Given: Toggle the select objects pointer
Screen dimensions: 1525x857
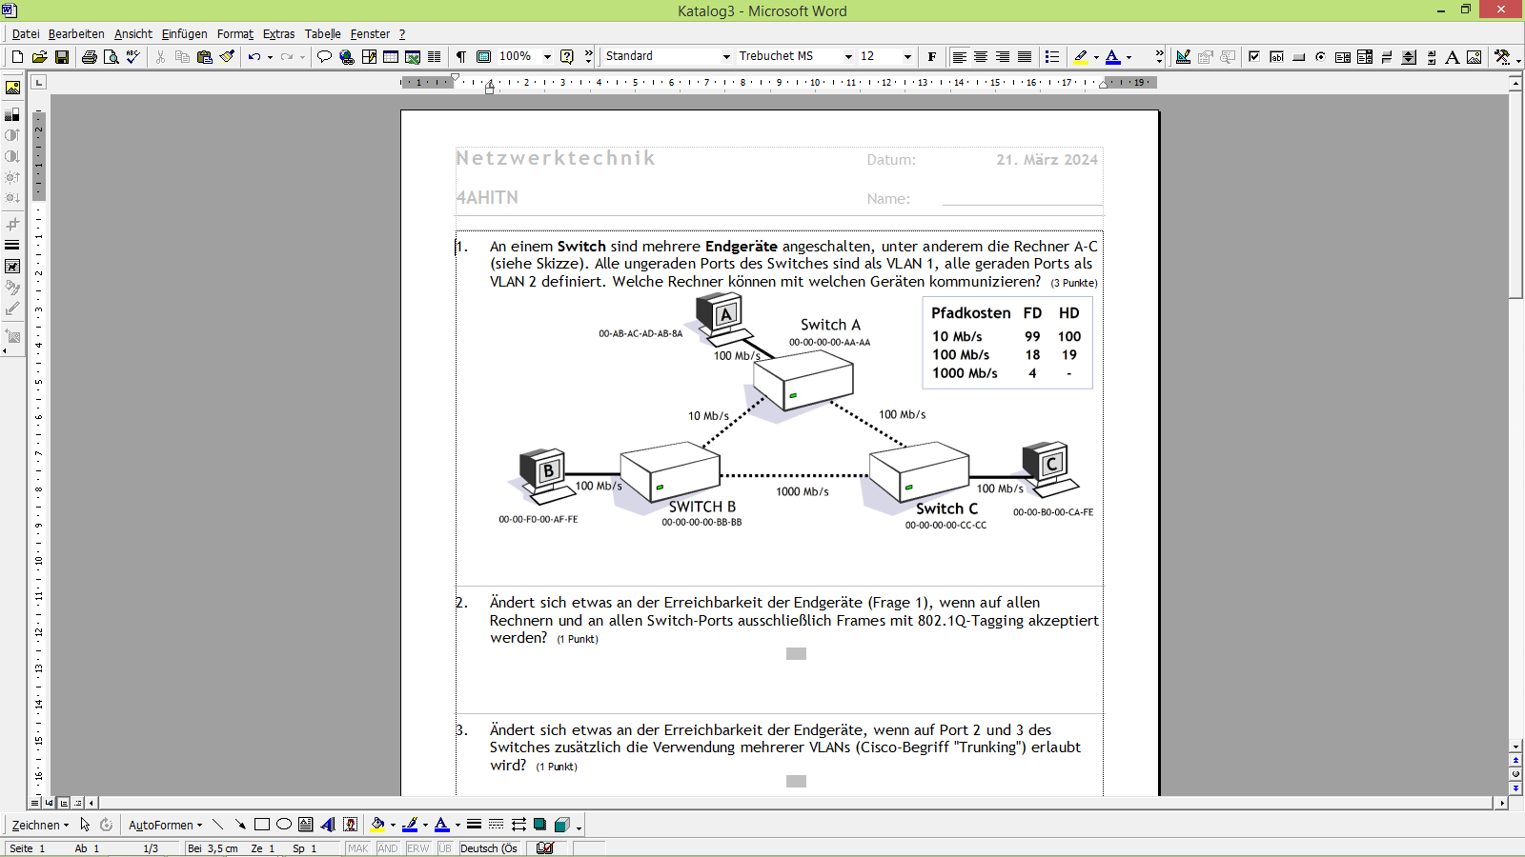Looking at the screenshot, I should click(x=85, y=825).
